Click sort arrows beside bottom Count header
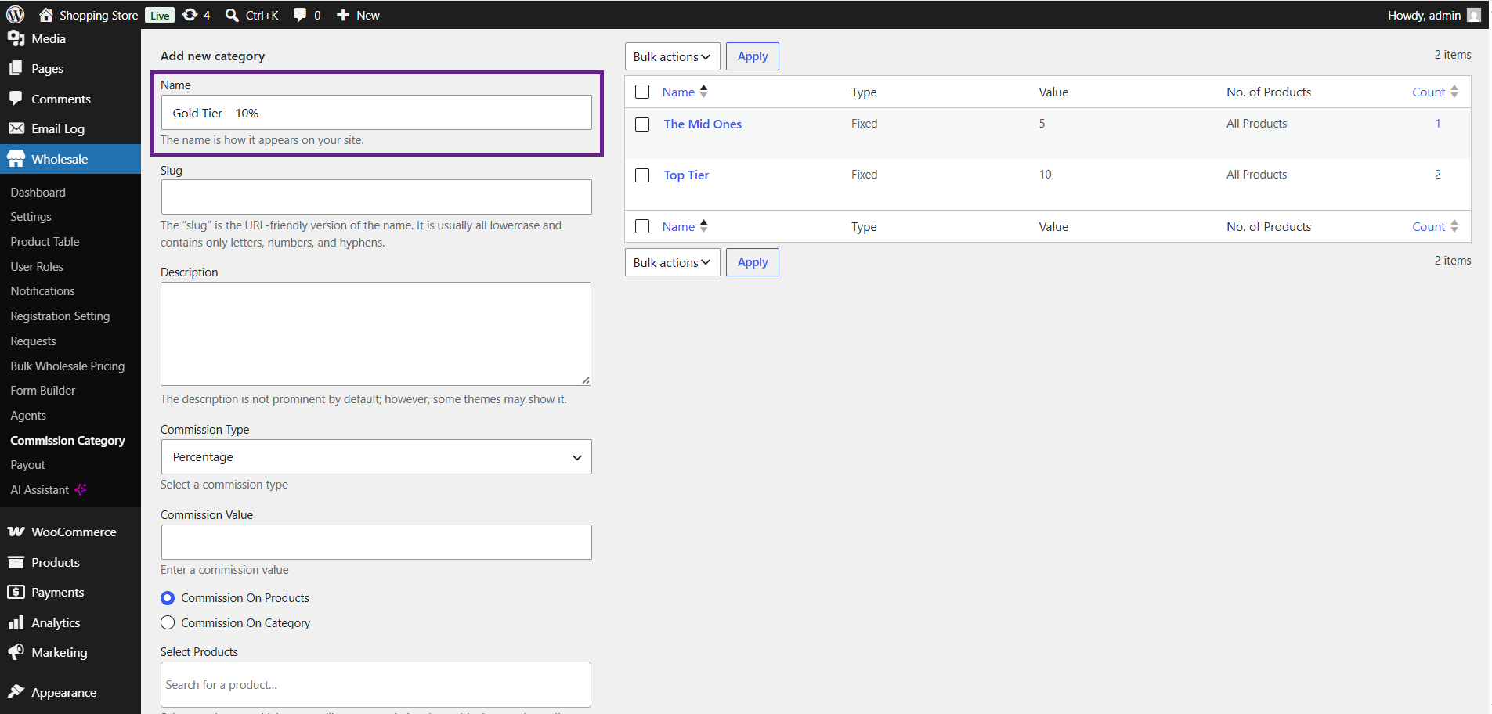 pyautogui.click(x=1454, y=226)
